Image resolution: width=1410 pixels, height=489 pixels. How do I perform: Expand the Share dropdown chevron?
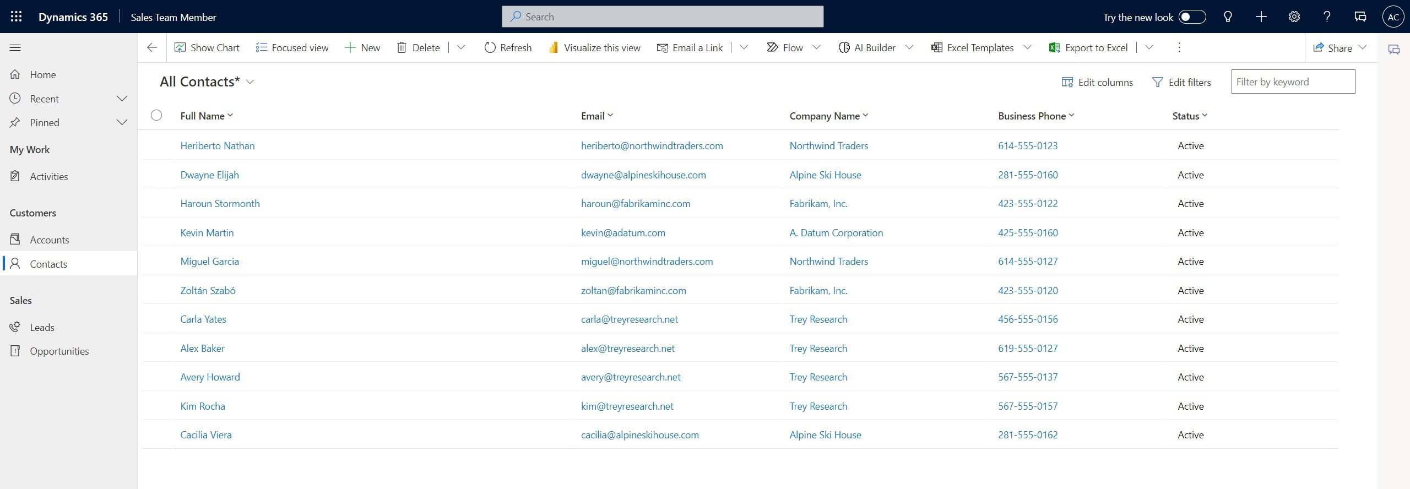[x=1363, y=47]
